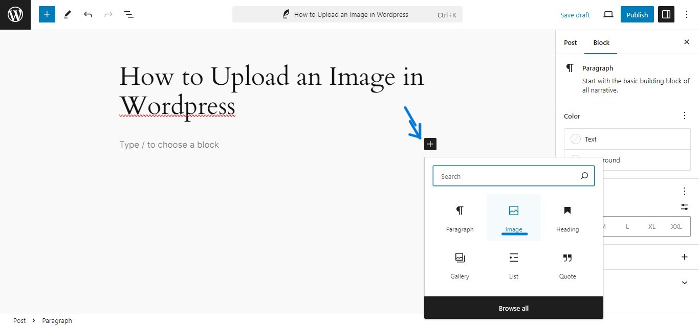Insert a Heading block
This screenshot has height=326, width=699.
click(567, 218)
